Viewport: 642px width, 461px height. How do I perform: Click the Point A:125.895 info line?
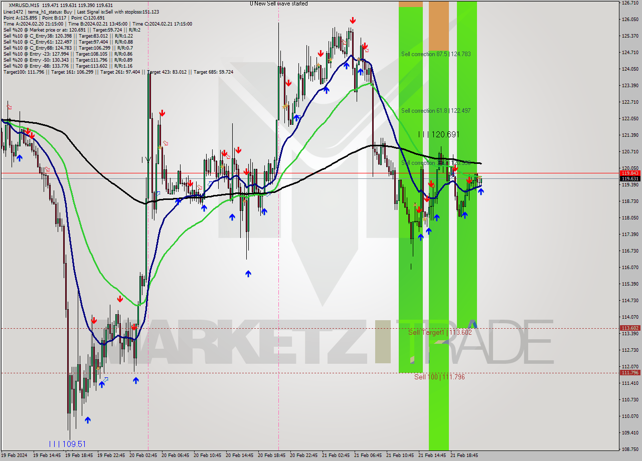pos(54,18)
